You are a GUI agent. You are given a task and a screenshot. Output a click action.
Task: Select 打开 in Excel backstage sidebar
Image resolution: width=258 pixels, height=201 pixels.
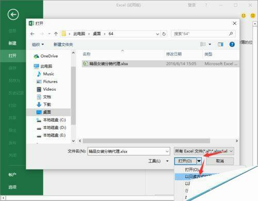pyautogui.click(x=12, y=56)
